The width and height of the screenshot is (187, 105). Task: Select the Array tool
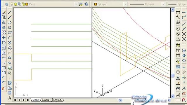(4, 32)
